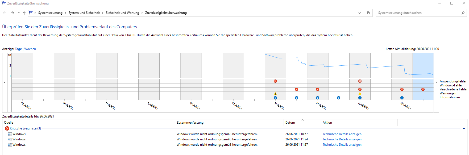Viewport: 469px width, 155px height.
Task: Open the Sicherheit und Wartung breadcrumb
Action: pos(122,13)
